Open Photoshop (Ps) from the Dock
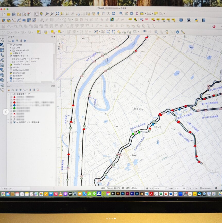Screen dimensions: 222x223 pyautogui.click(x=123, y=194)
